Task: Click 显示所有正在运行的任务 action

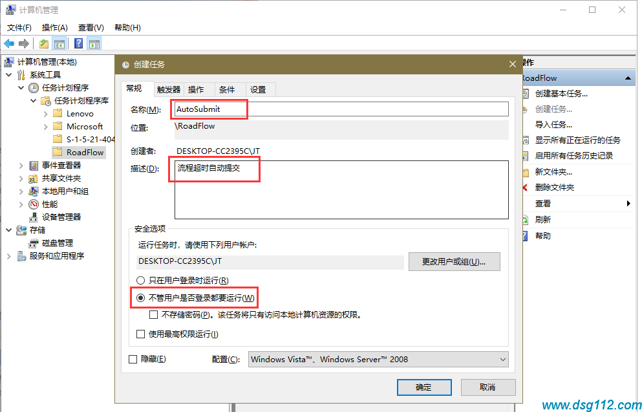Action: [x=578, y=140]
